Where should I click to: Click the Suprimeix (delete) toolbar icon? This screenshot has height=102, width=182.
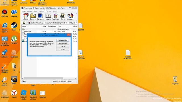[x=56, y=16]
